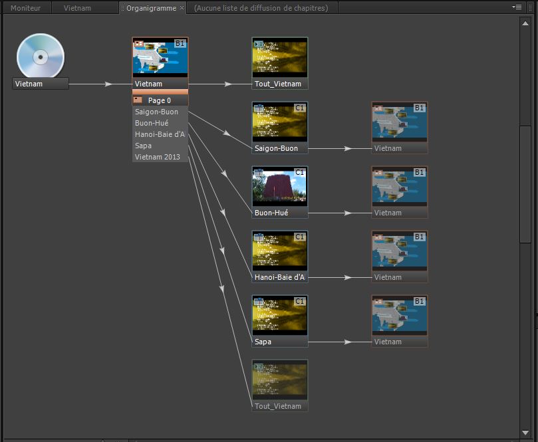This screenshot has width=538, height=442.
Task: Click the Vietnam menu linked from Sapa
Action: (x=399, y=316)
